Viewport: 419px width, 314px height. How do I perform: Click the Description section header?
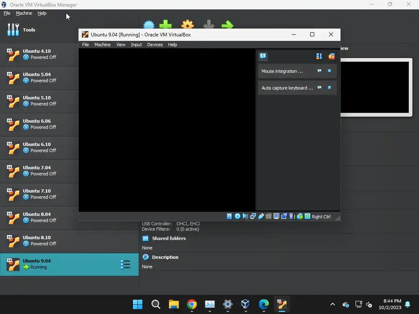click(x=165, y=257)
